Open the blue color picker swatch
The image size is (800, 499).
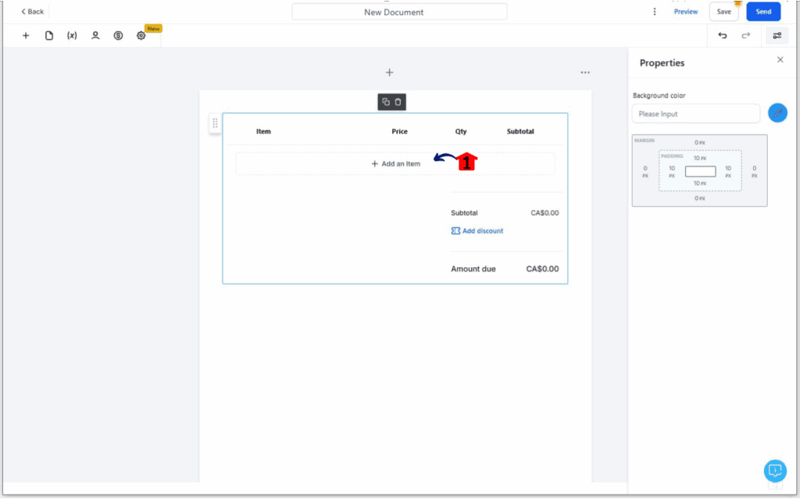777,112
